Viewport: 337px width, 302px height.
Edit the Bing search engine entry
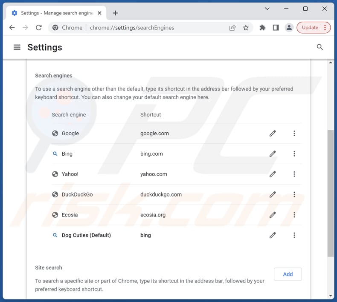coord(273,154)
